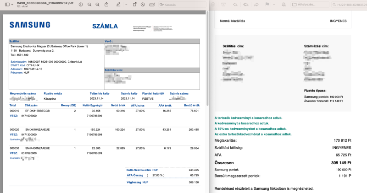Click the Mail search field containing HU231108

(x=349, y=5)
